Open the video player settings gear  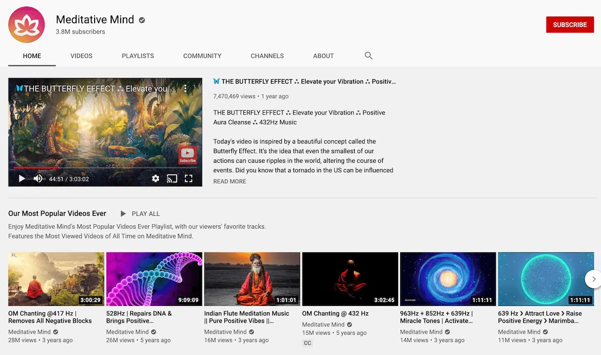155,178
